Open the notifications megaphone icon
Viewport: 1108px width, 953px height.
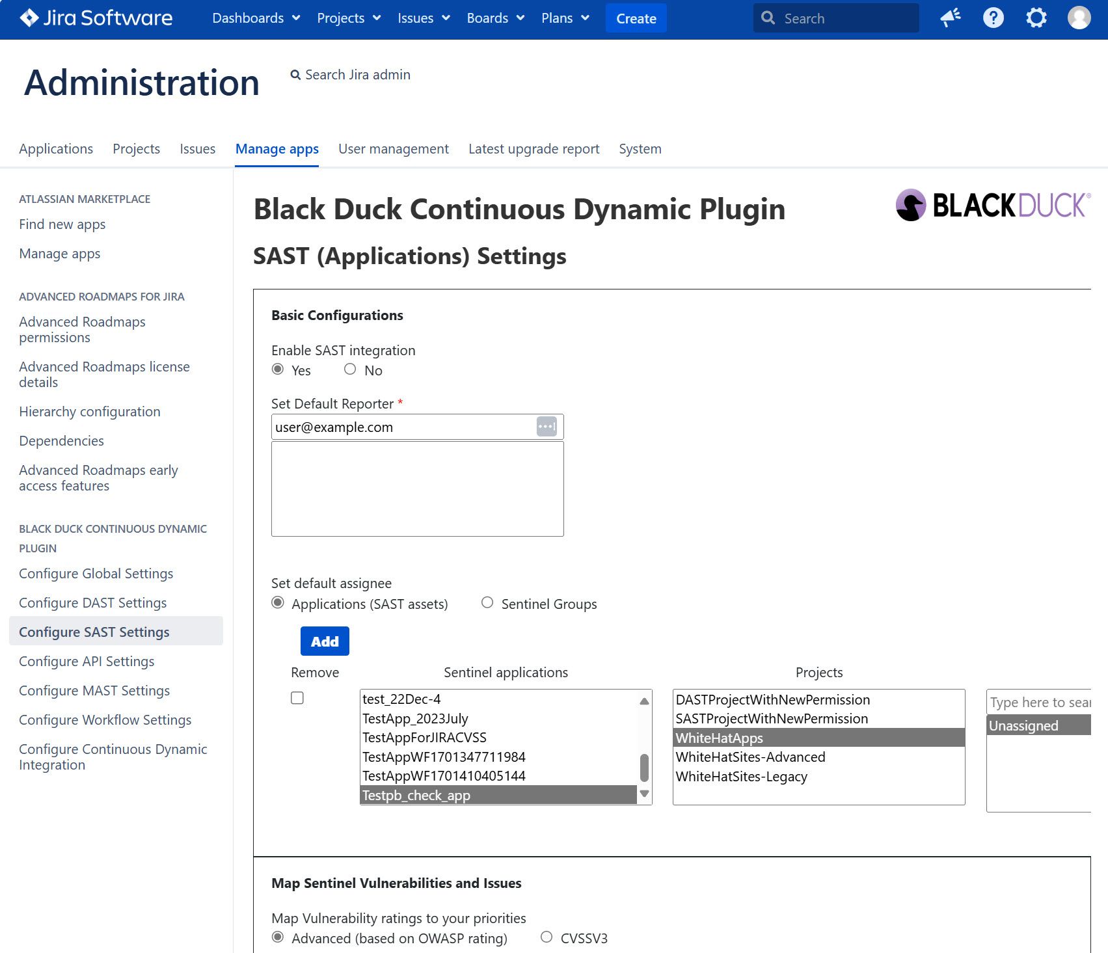coord(951,18)
